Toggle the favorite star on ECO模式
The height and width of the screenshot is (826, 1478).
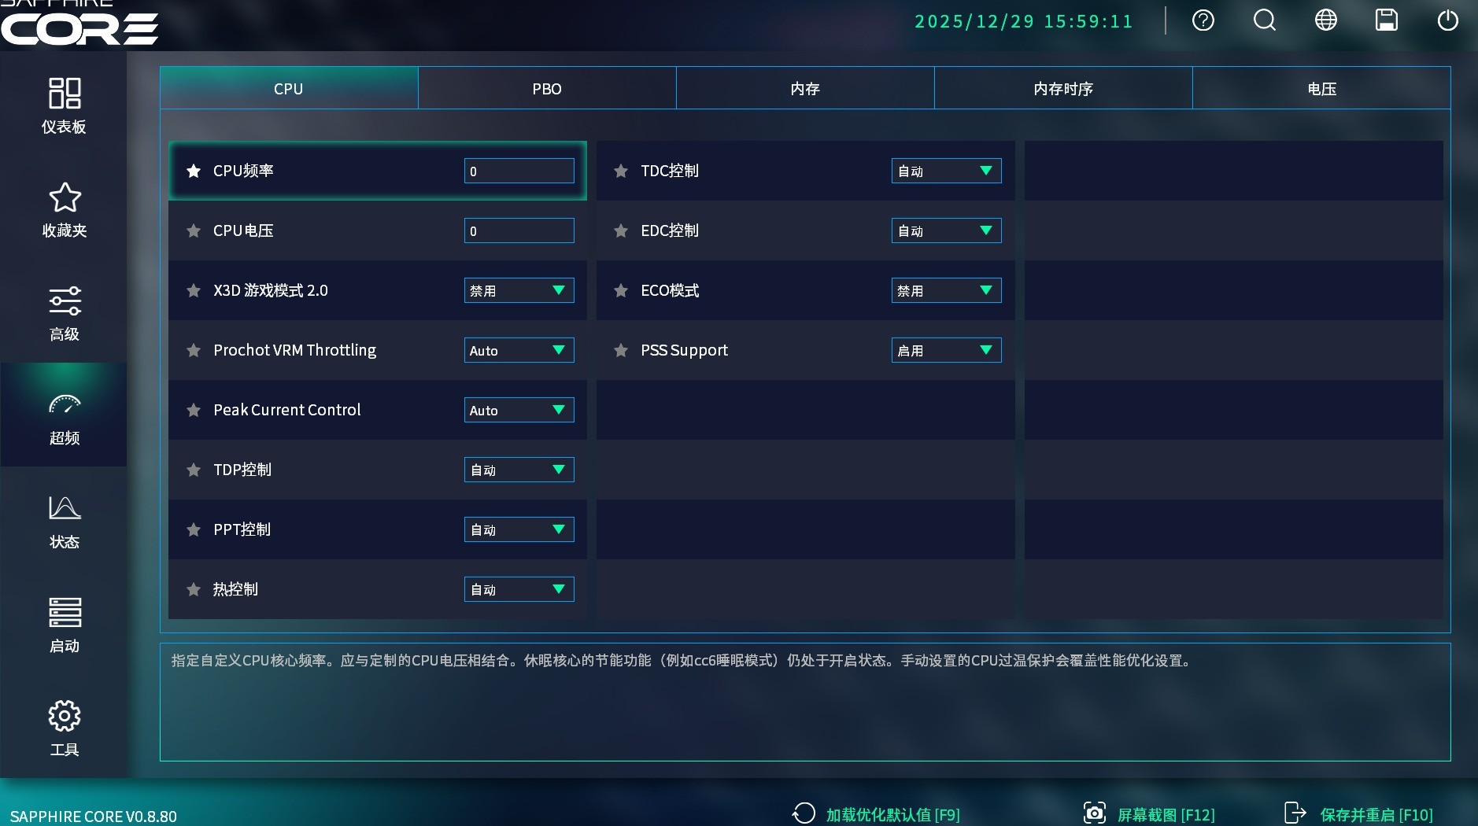point(621,290)
